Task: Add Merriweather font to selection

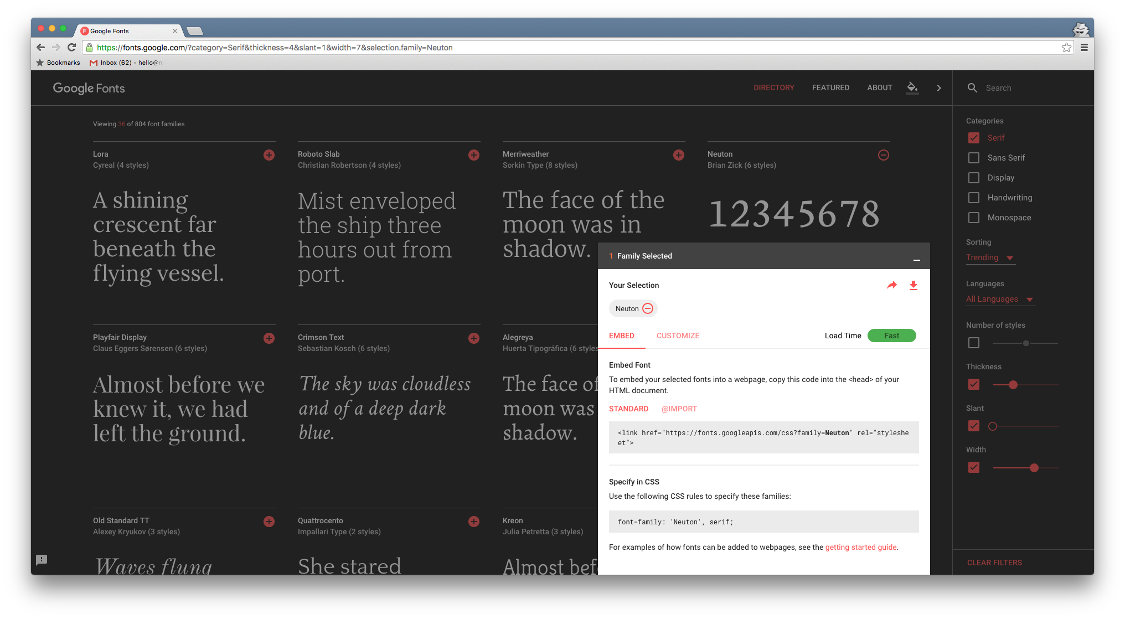Action: coord(679,155)
